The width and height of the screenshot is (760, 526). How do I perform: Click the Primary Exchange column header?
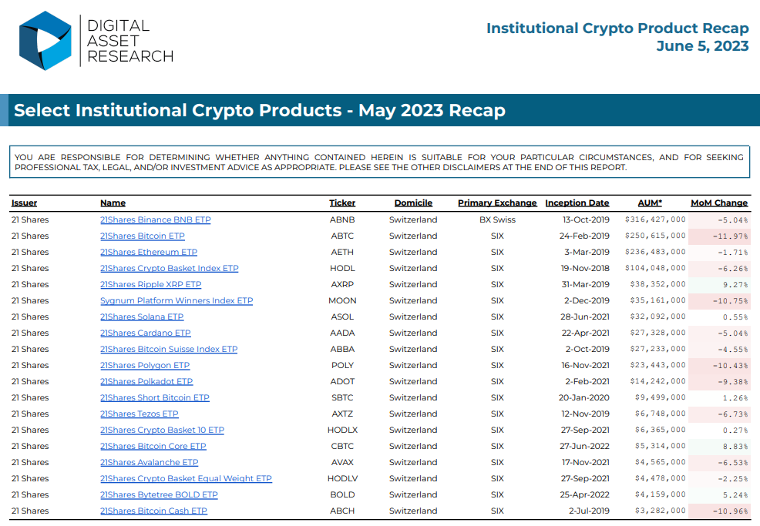(497, 203)
